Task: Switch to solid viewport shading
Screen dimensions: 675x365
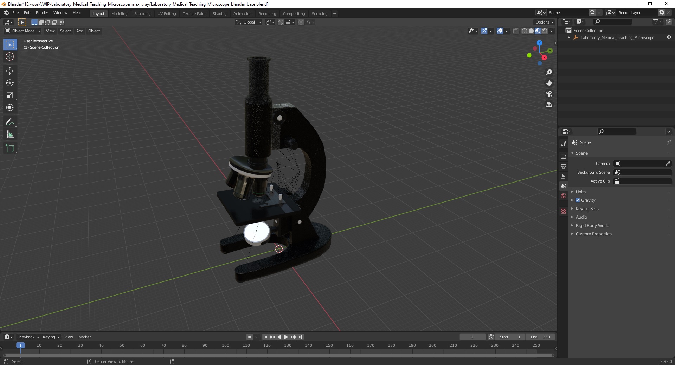Action: click(531, 31)
